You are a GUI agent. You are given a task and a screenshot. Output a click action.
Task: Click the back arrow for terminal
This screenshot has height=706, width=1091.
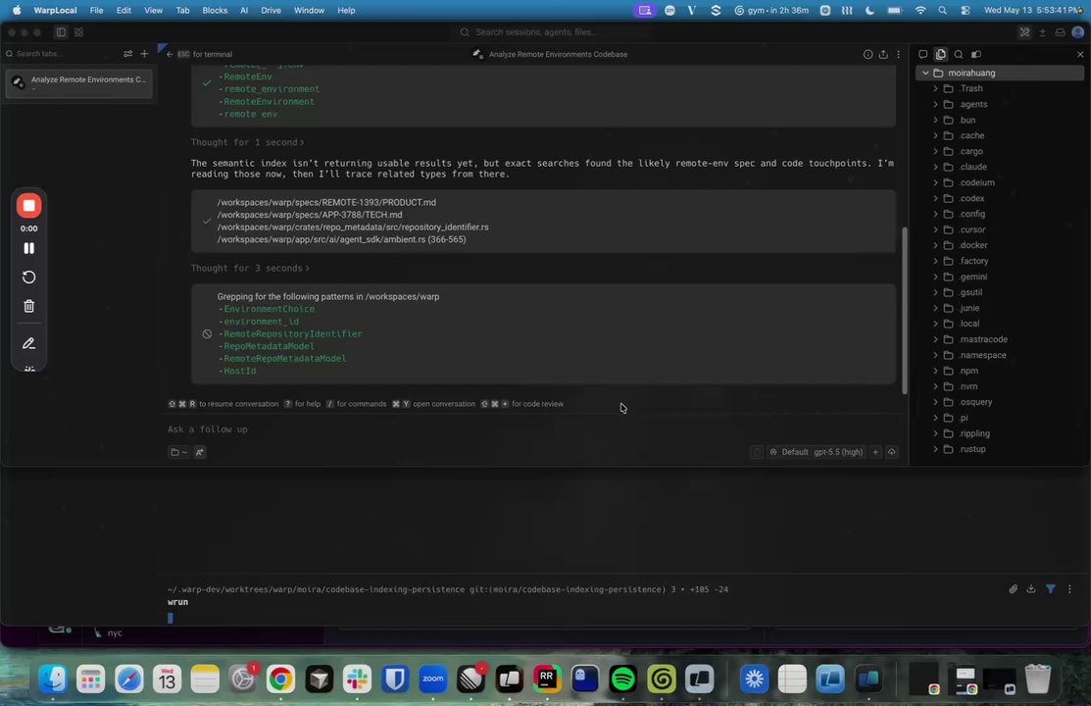(x=170, y=54)
